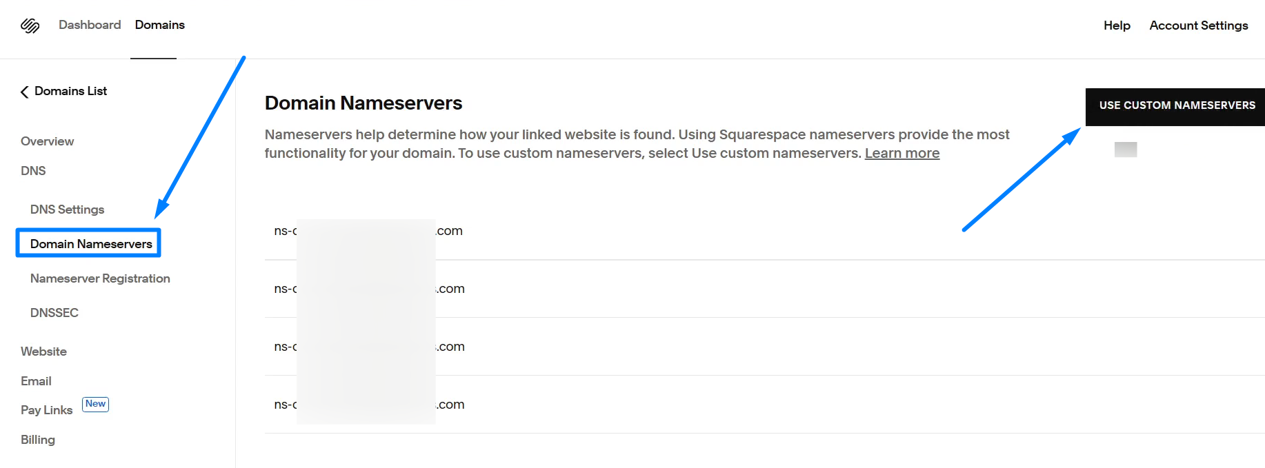
Task: Click the Squarespace logo icon
Action: pyautogui.click(x=30, y=26)
